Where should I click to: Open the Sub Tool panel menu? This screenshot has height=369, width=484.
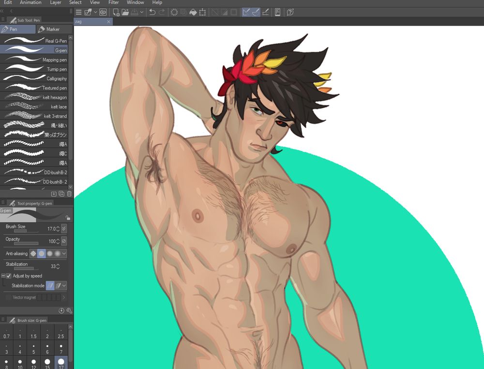click(x=3, y=19)
